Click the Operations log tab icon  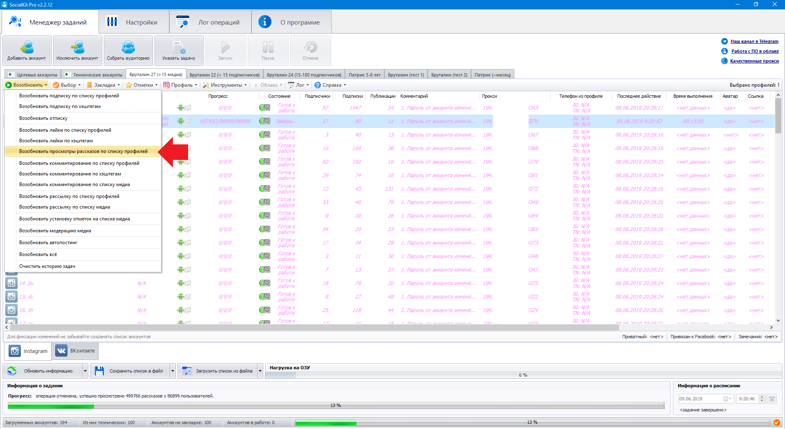coord(183,22)
